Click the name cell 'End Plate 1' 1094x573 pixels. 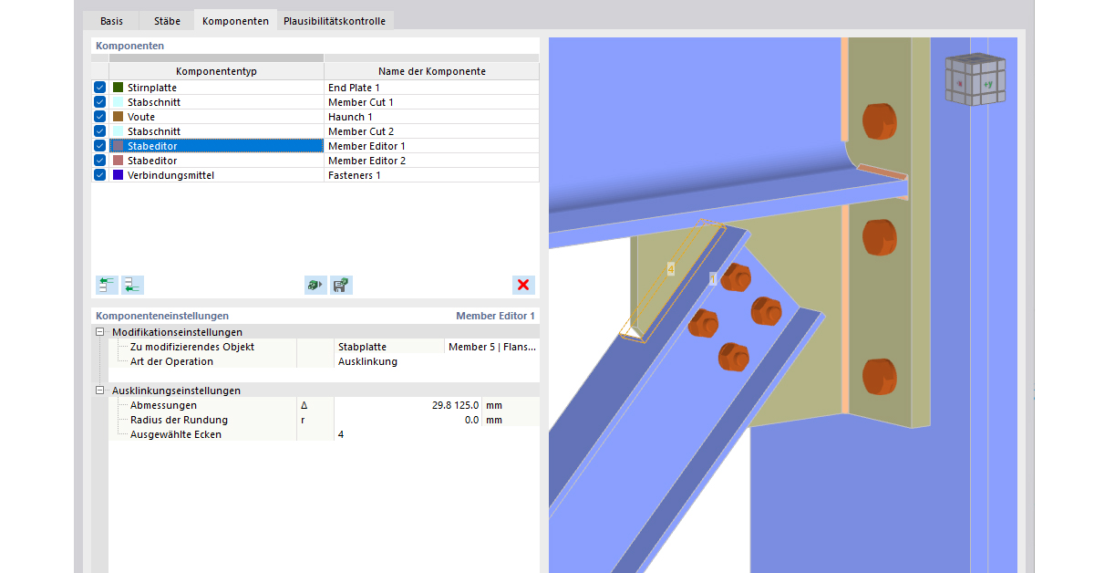(x=431, y=88)
